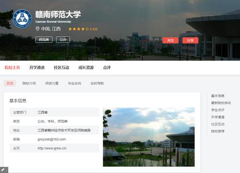
Task: Click the 江西省赣州经济技术开发区 address value
Action: pyautogui.click(x=64, y=130)
